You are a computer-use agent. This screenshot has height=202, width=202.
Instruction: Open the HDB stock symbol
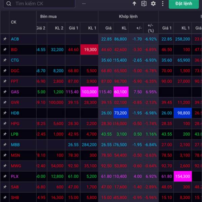tap(15, 113)
